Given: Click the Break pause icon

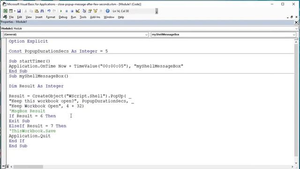Looking at the screenshot, I should click(x=67, y=11).
